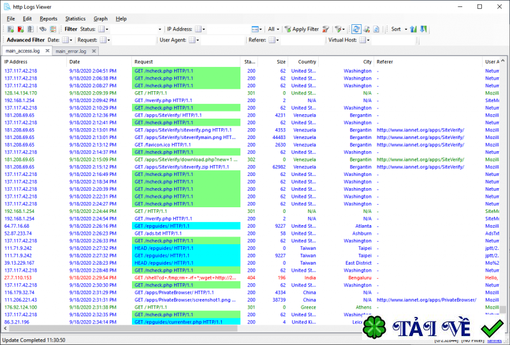Click the open log file toolbar icon
The width and height of the screenshot is (510, 345).
click(x=10, y=29)
